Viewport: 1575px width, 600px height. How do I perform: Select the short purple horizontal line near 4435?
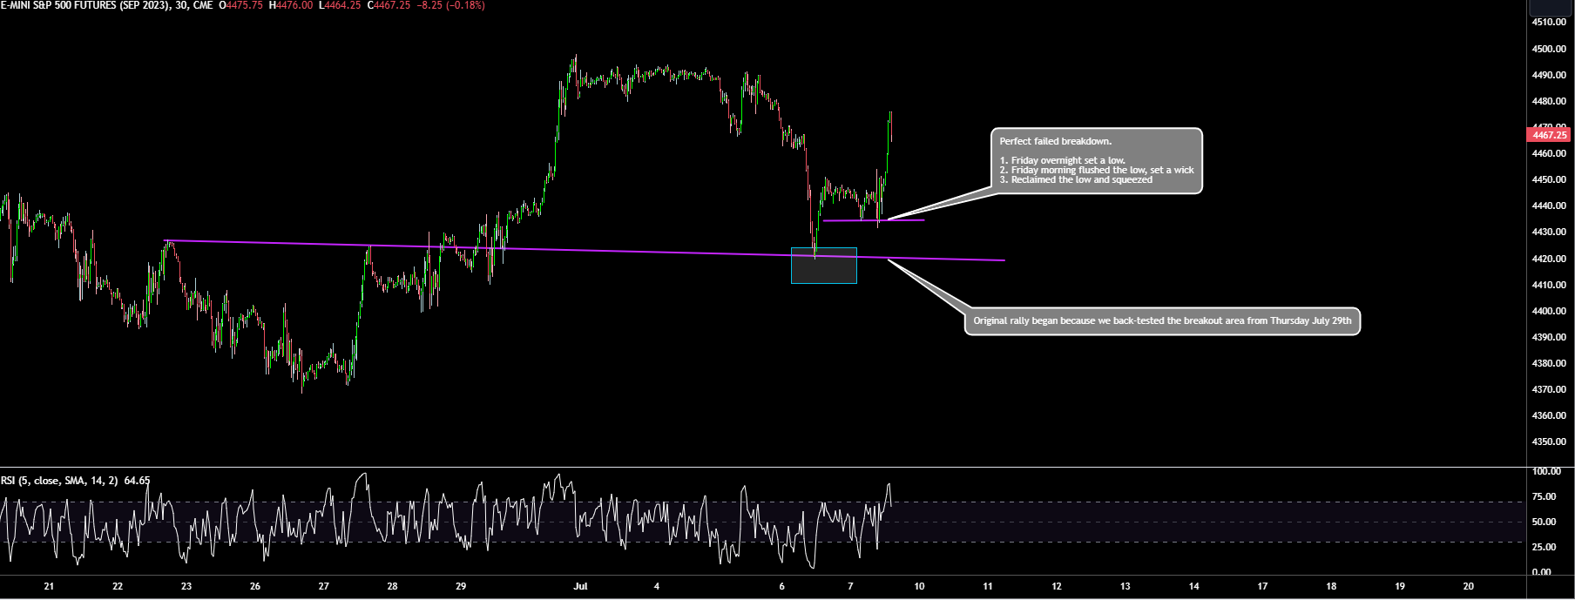click(873, 220)
